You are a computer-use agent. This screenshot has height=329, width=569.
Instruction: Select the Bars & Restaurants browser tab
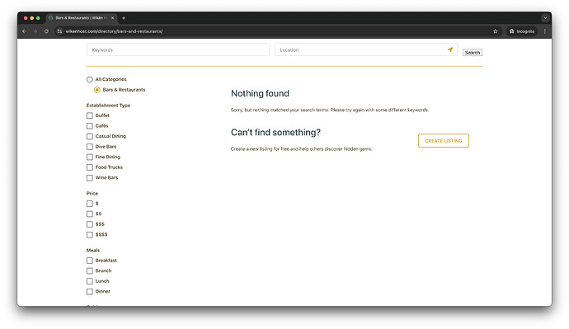pyautogui.click(x=81, y=18)
